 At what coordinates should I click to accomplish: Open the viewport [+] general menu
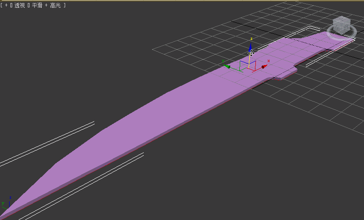[6, 5]
